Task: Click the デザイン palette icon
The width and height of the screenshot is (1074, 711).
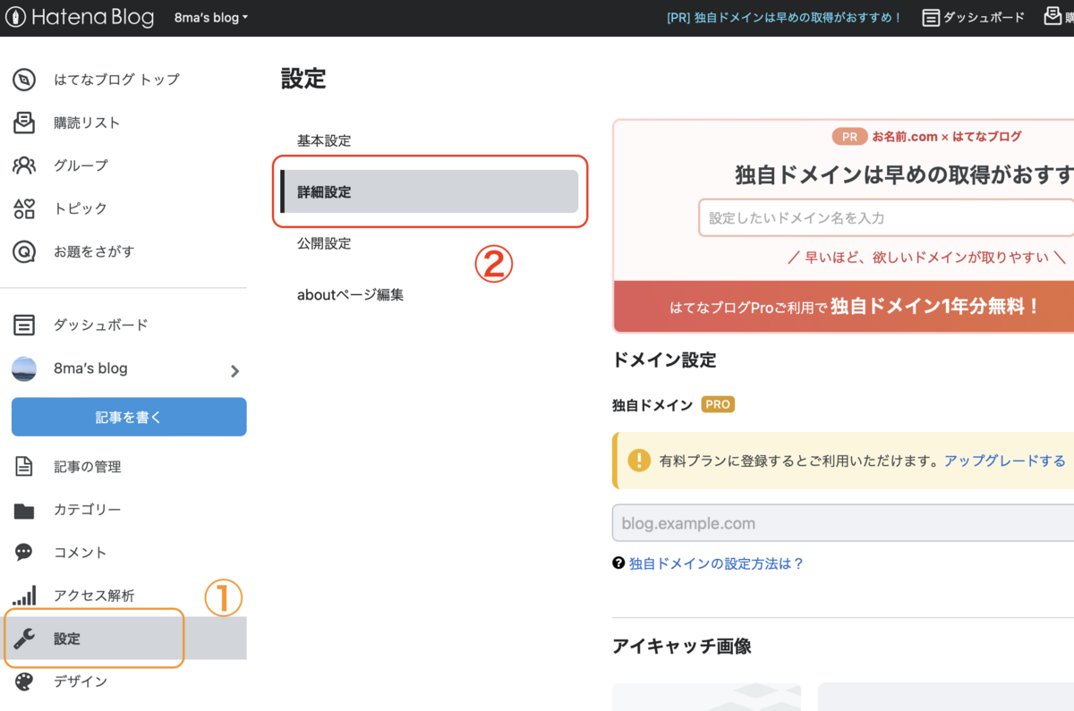Action: 24,681
